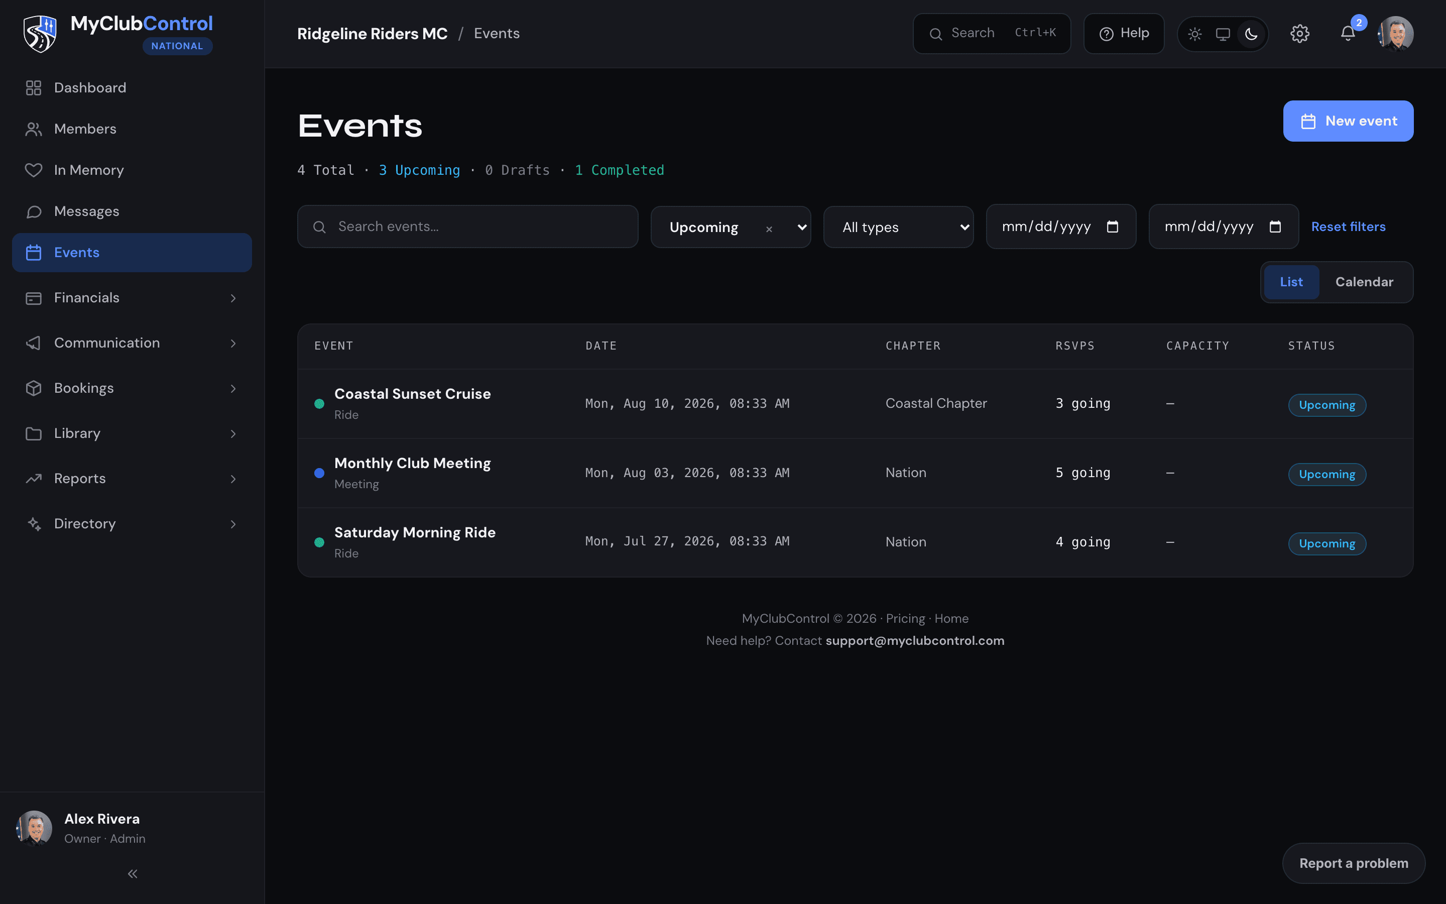Open the end date calendar picker icon

click(1274, 227)
